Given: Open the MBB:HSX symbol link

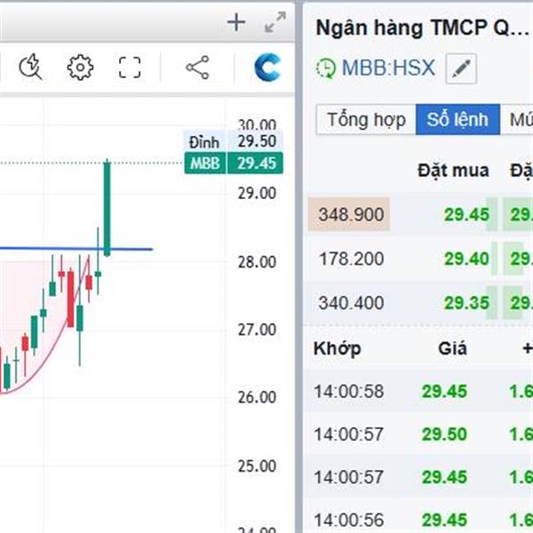Looking at the screenshot, I should (388, 68).
